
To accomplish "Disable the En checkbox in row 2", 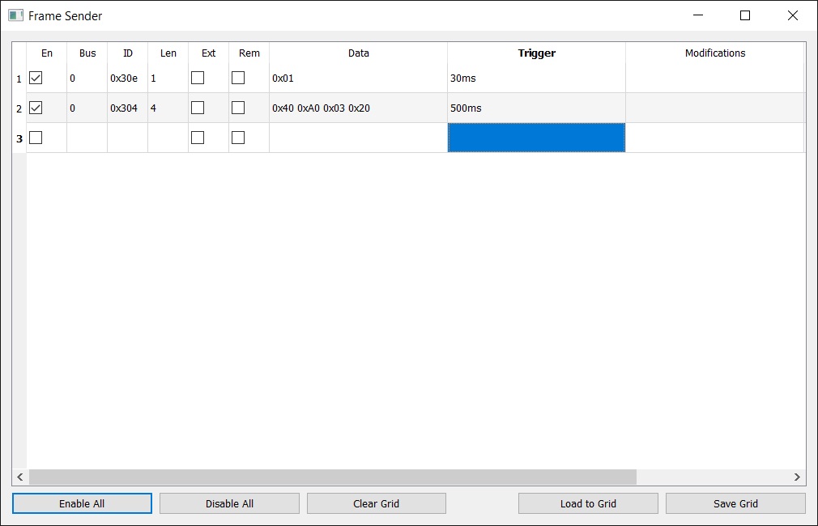I will pos(36,108).
